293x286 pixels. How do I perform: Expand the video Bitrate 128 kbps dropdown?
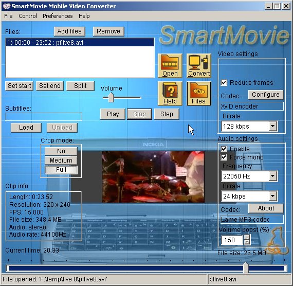pyautogui.click(x=272, y=126)
